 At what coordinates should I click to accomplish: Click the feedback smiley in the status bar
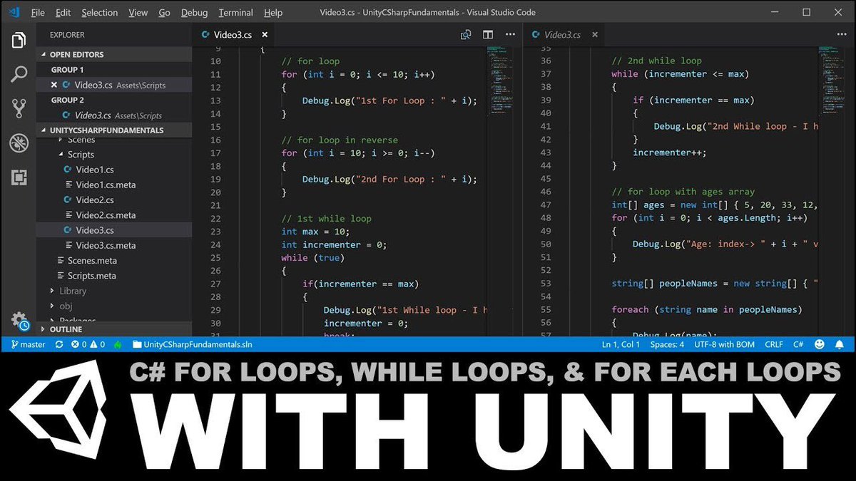coord(819,344)
